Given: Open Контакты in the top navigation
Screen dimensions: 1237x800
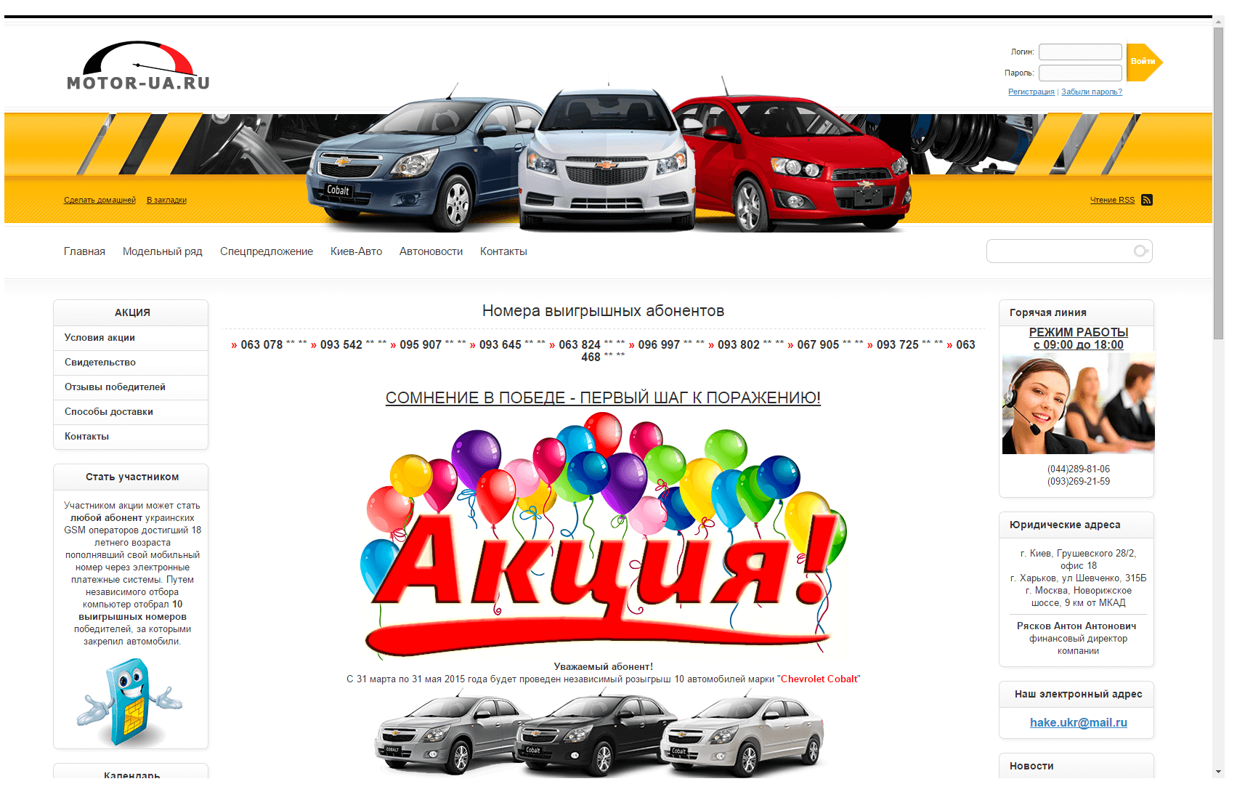Looking at the screenshot, I should click(x=503, y=251).
